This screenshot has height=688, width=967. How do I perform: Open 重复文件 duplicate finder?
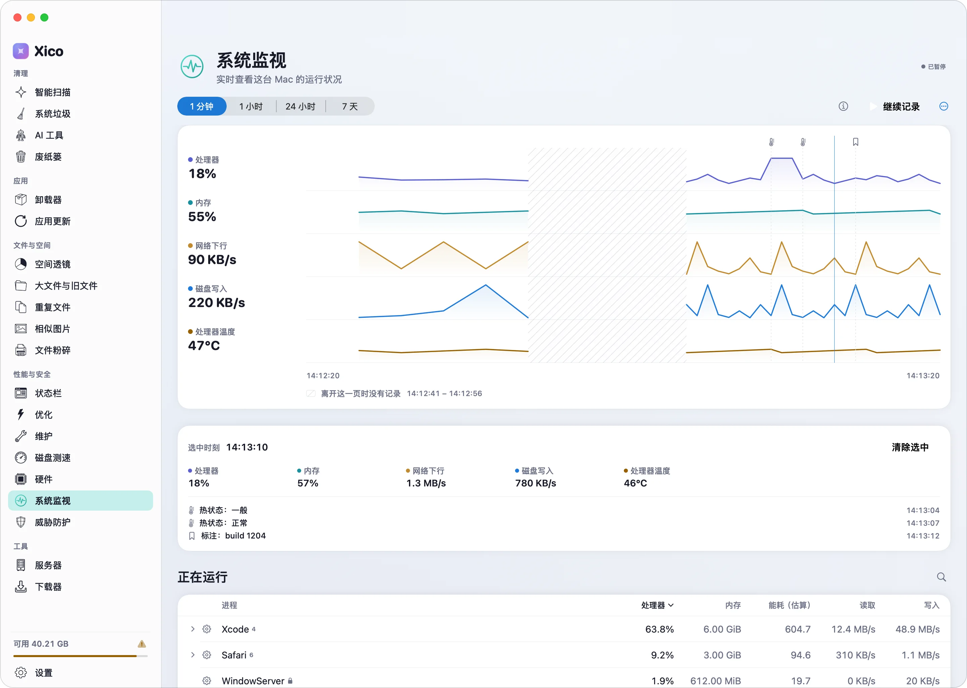81,308
